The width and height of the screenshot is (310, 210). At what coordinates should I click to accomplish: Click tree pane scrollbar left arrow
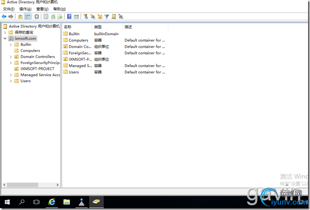pyautogui.click(x=4, y=185)
